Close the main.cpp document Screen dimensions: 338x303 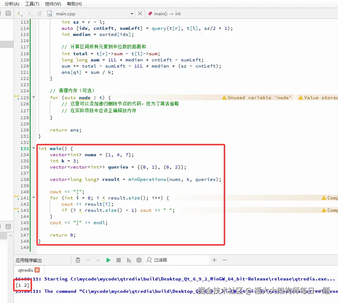(140, 13)
